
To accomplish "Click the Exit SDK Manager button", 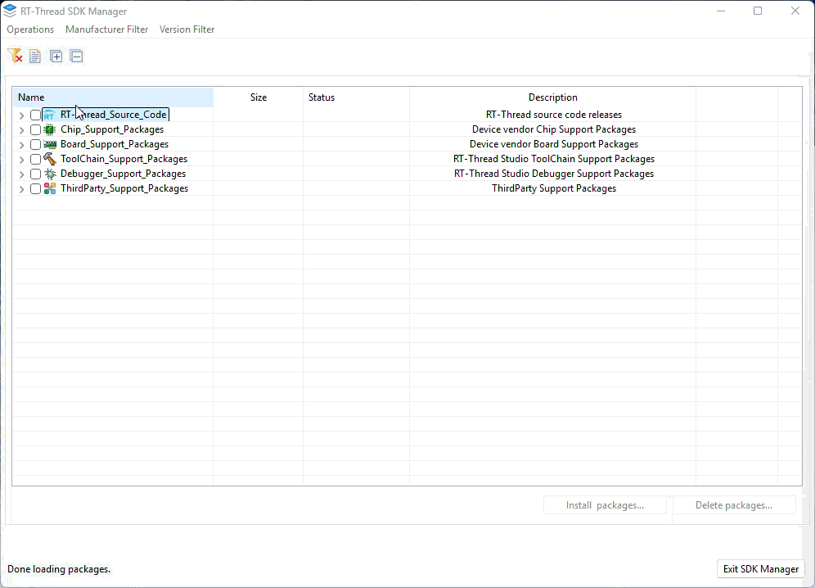I will click(760, 569).
